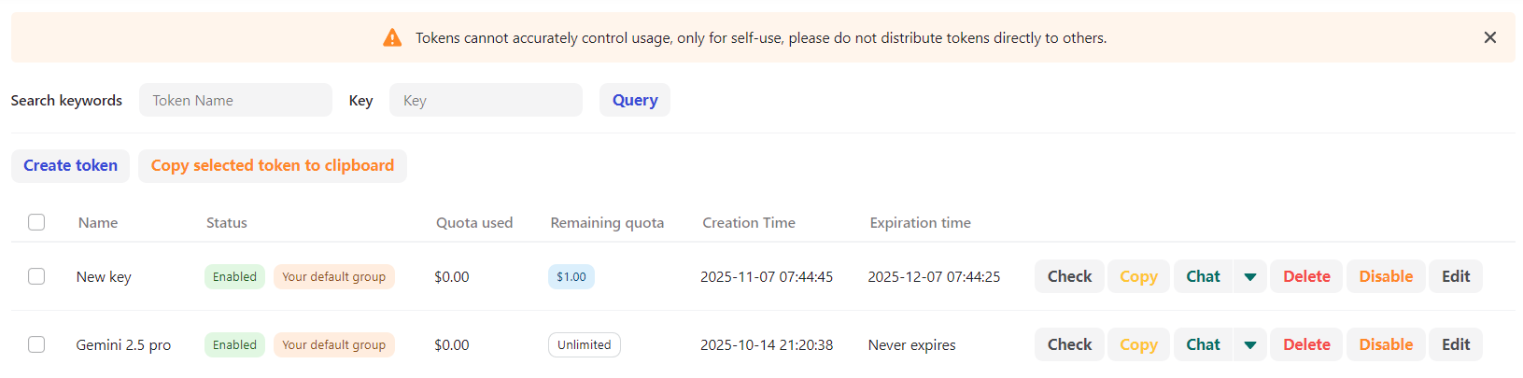1523x378 pixels.
Task: Click the Unlimited quota tag
Action: click(x=585, y=344)
